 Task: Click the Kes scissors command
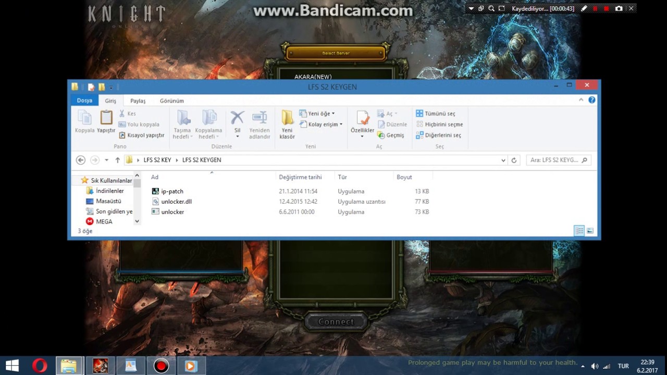pyautogui.click(x=127, y=114)
